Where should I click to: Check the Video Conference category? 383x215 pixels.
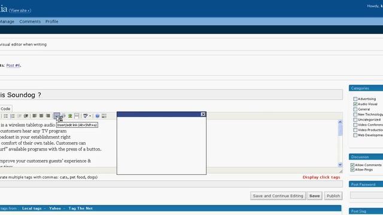pyautogui.click(x=355, y=125)
